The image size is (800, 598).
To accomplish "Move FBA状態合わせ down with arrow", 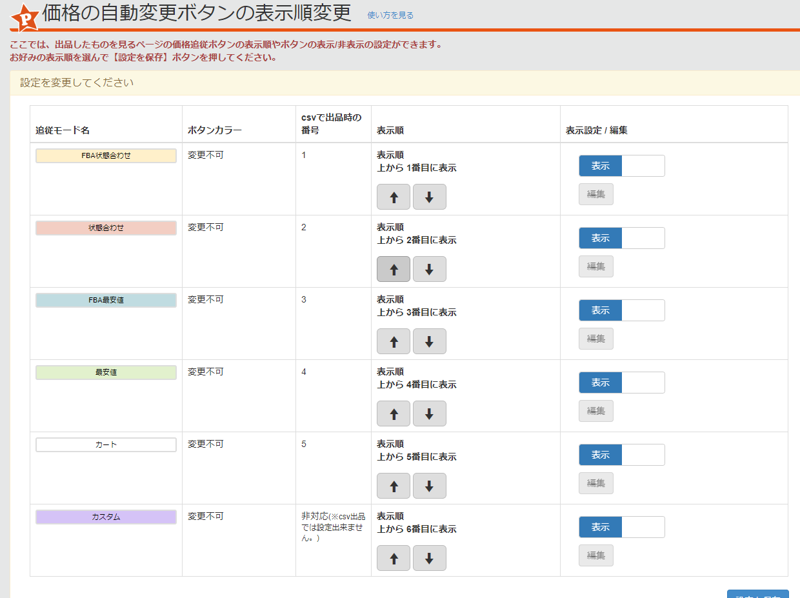I will (429, 197).
